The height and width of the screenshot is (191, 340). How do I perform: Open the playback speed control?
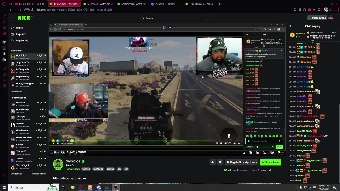click(x=272, y=152)
